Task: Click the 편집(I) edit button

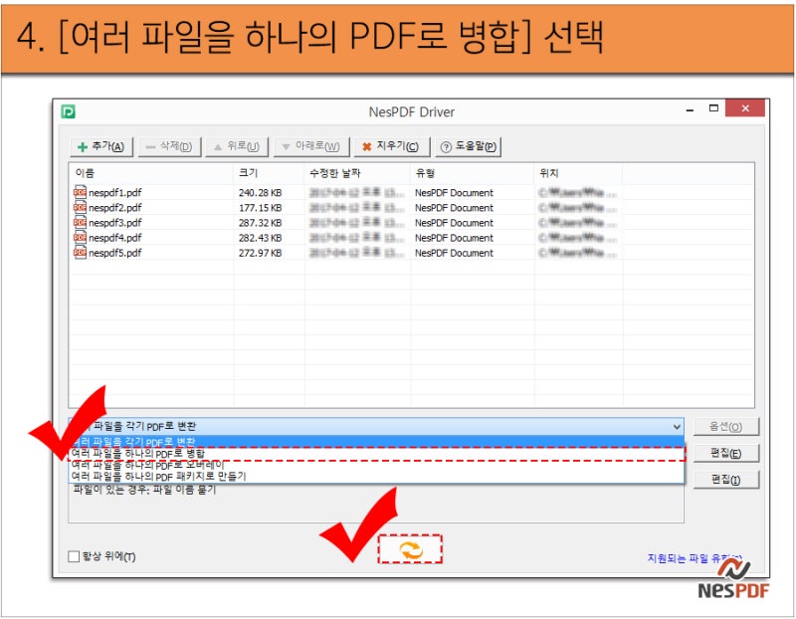Action: point(726,480)
